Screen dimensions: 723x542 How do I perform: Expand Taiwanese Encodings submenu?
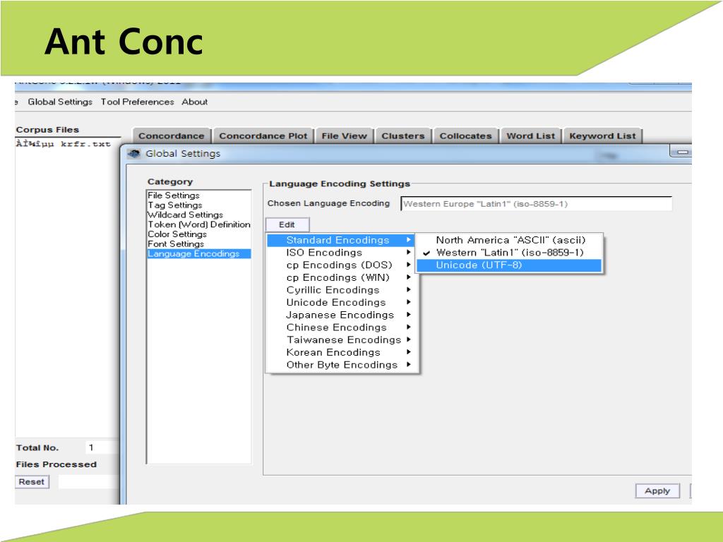pyautogui.click(x=341, y=339)
